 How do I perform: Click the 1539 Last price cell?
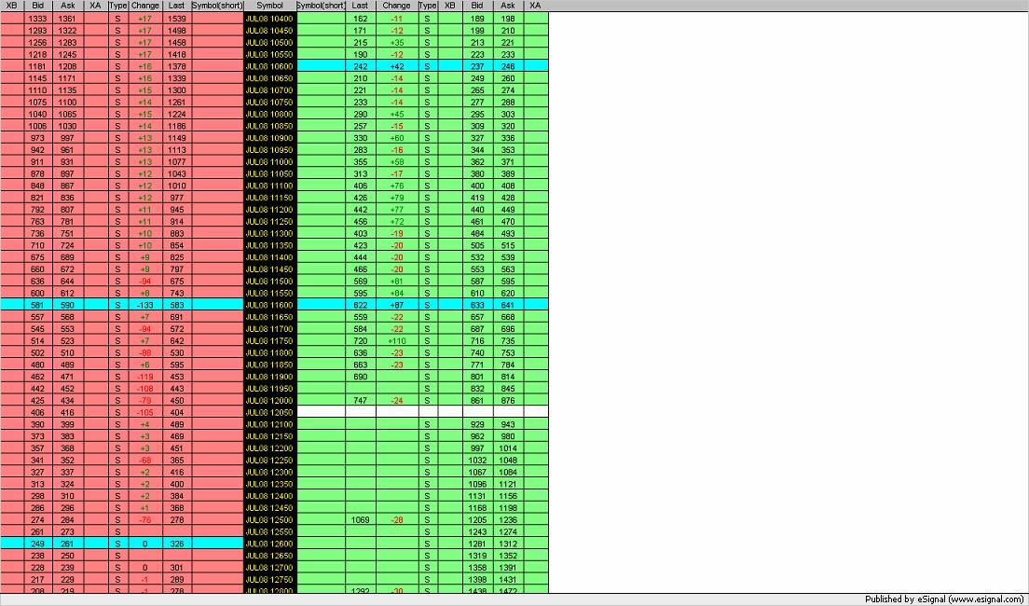pos(176,19)
